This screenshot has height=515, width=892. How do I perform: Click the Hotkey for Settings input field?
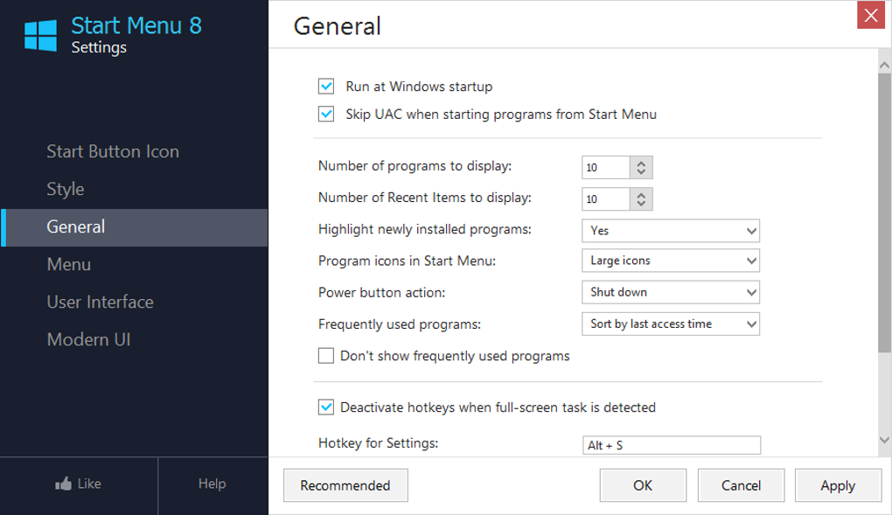(x=671, y=445)
